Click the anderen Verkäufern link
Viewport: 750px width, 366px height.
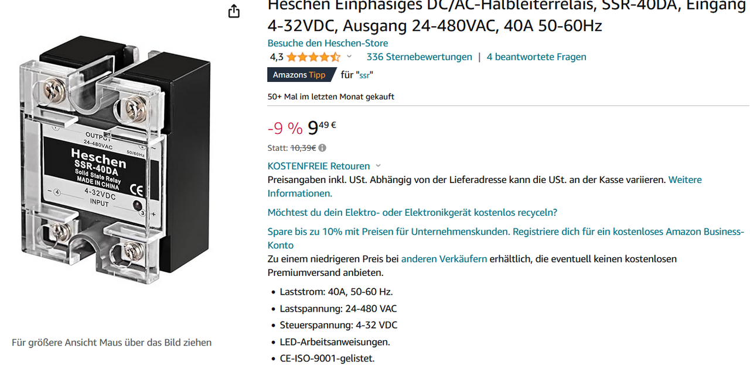444,258
